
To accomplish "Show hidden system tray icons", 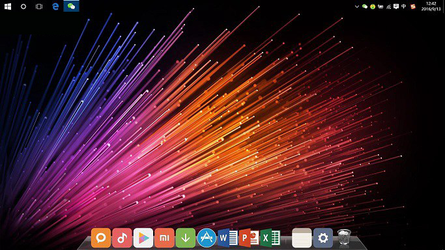I will (357, 7).
